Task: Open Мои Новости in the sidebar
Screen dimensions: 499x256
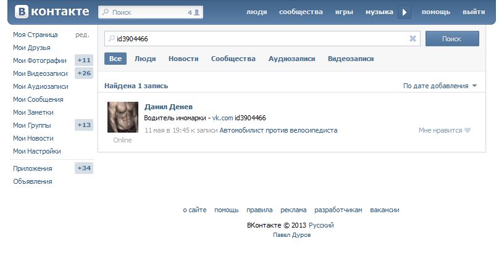Action: (x=33, y=138)
